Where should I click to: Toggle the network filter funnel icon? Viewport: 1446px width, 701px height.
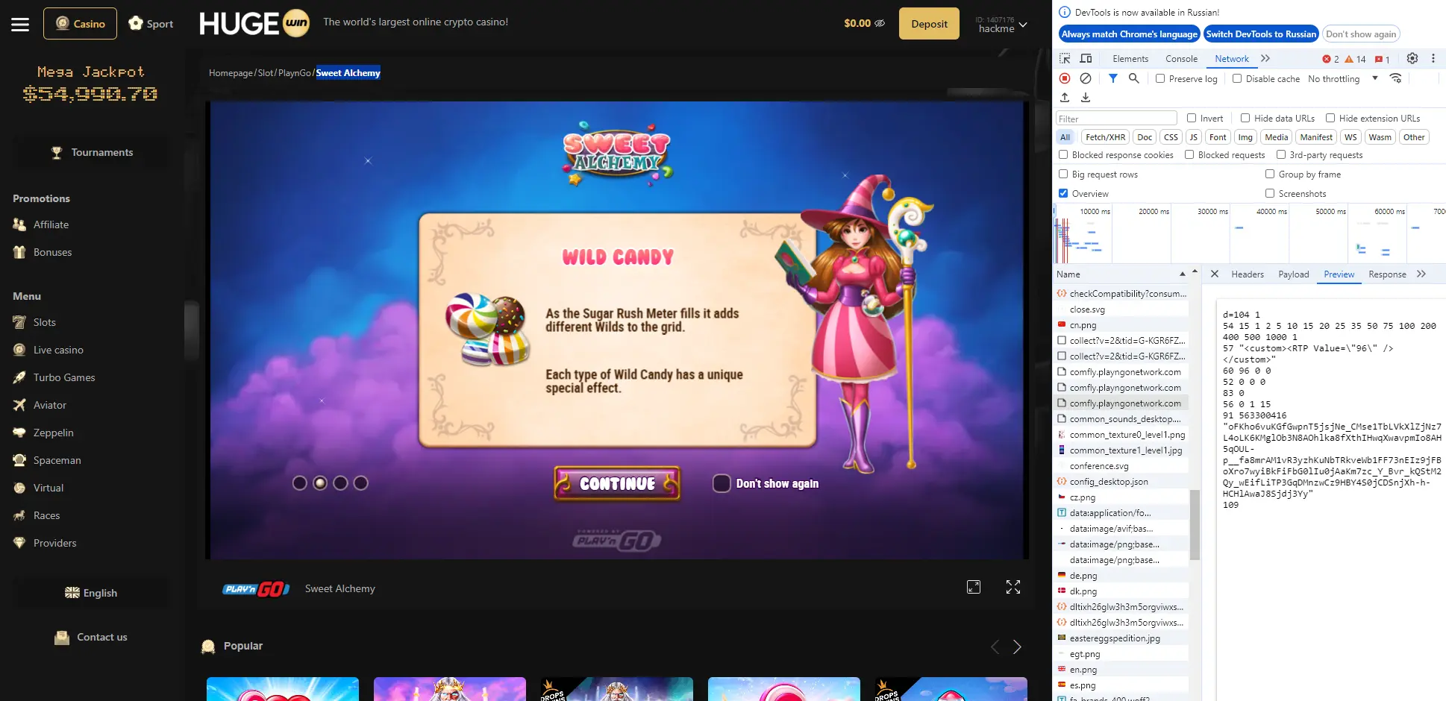[1112, 78]
